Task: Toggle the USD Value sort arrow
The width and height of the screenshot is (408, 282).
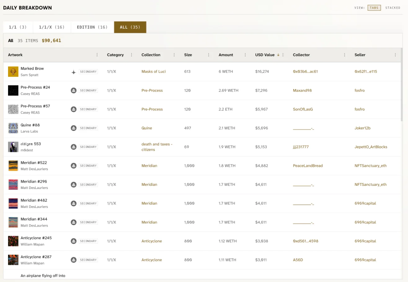Action: coord(278,55)
